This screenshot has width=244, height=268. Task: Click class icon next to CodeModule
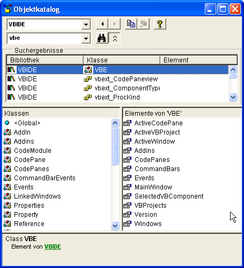click(x=7, y=151)
